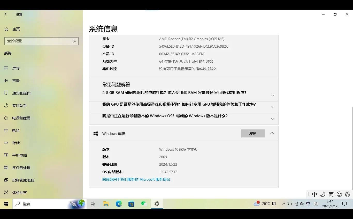The width and height of the screenshot is (353, 219).
Task: Expand the GPU gaming performance question
Action: [272, 107]
